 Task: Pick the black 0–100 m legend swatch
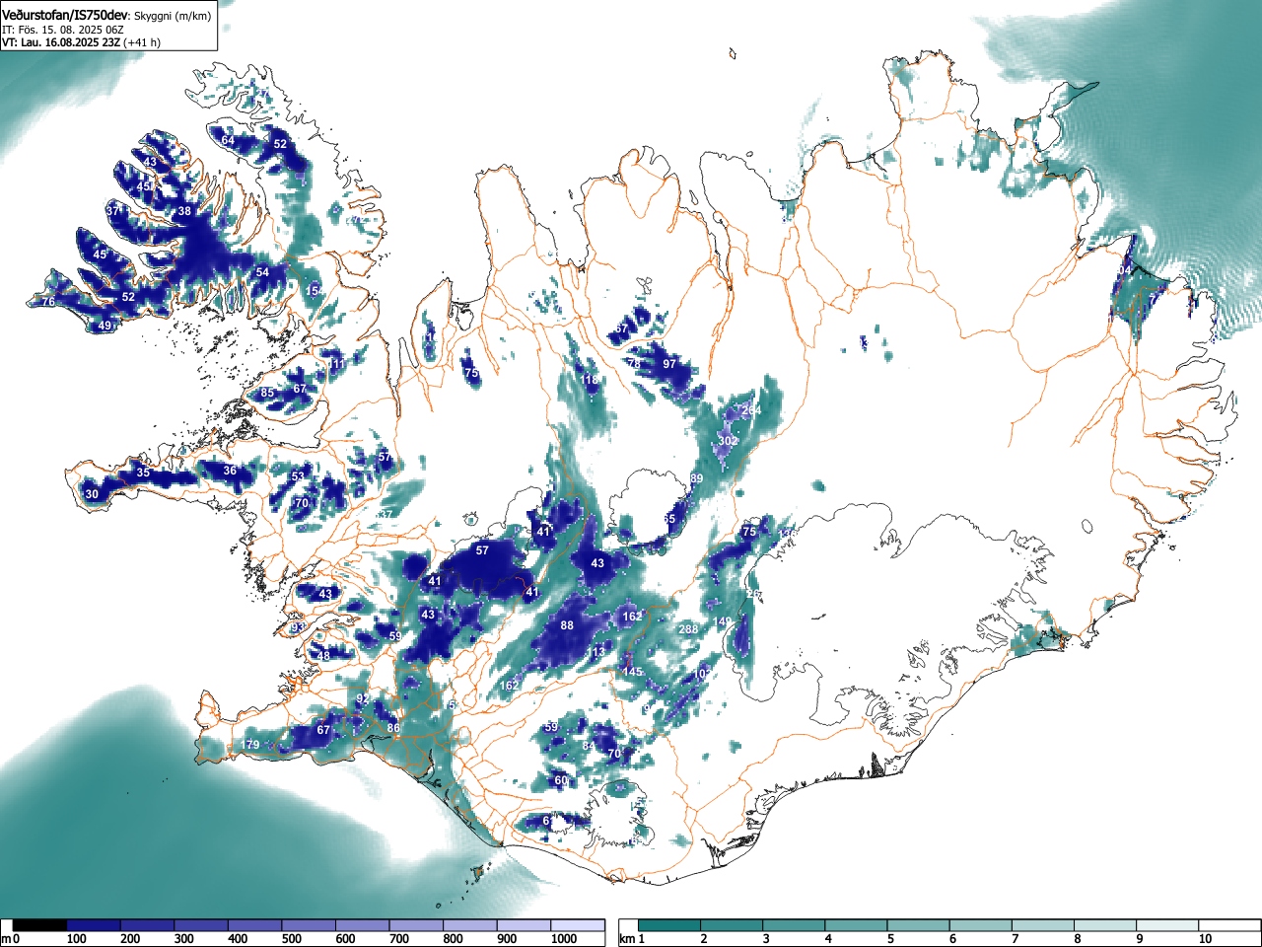40,925
